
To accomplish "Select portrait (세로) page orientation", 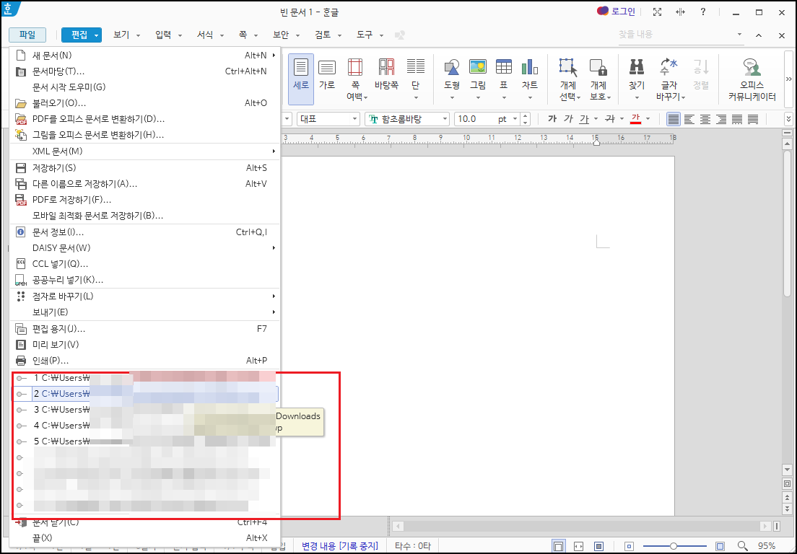I will [301, 79].
